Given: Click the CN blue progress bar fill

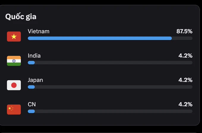Looking at the screenshot, I should 31,111.
